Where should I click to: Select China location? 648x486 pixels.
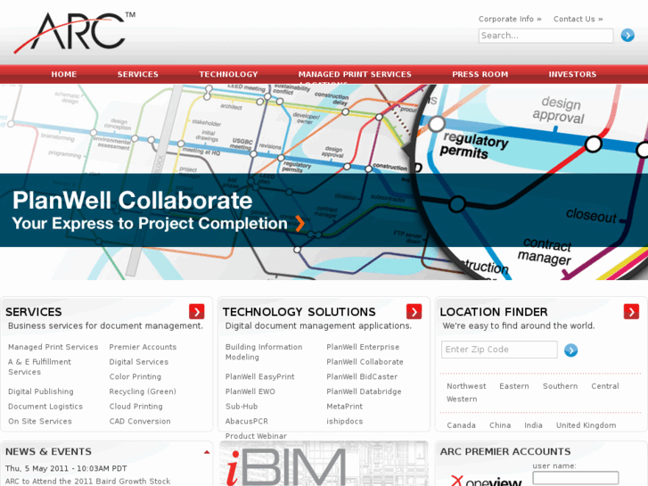point(500,425)
